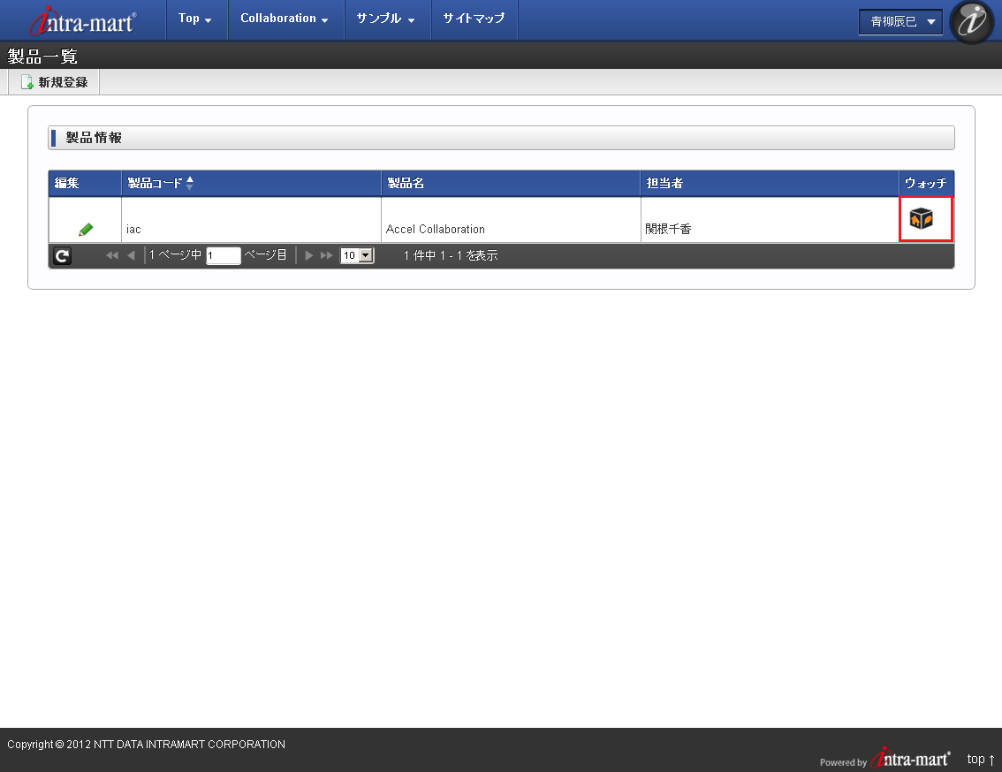Viewport: 1002px width, 772px height.
Task: Click the 製品一覧 page title
Action: pos(42,57)
